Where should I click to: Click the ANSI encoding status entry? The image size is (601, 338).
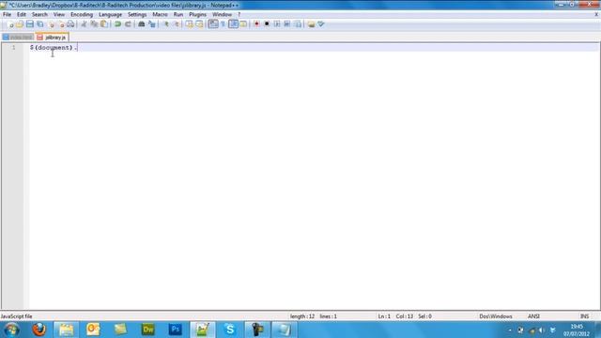pyautogui.click(x=533, y=316)
